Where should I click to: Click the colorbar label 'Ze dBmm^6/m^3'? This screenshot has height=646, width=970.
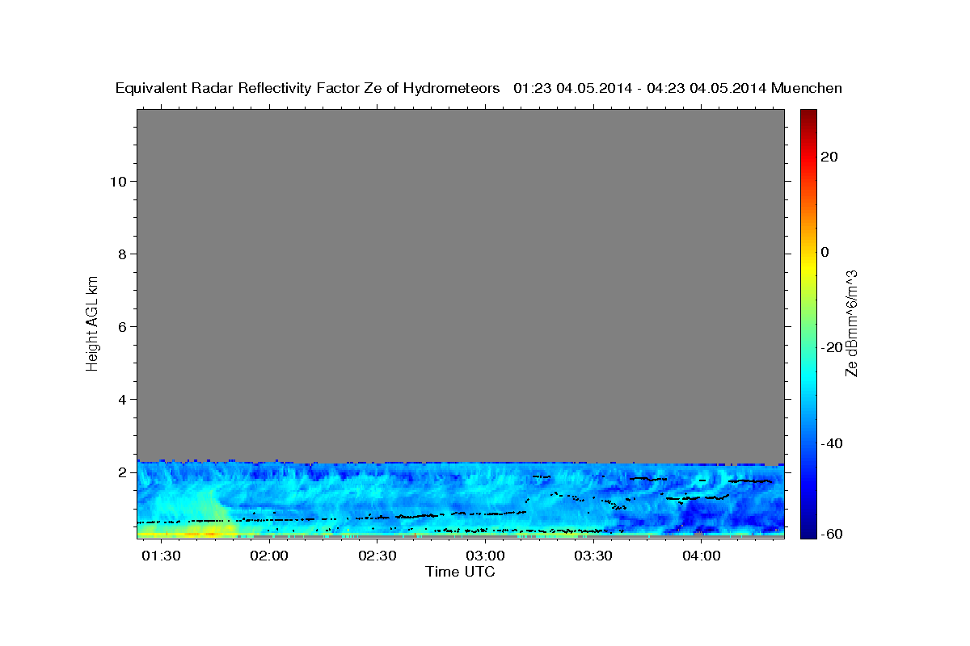point(851,323)
